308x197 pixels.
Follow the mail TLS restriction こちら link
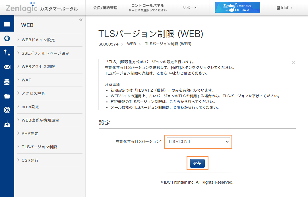tap(179, 107)
